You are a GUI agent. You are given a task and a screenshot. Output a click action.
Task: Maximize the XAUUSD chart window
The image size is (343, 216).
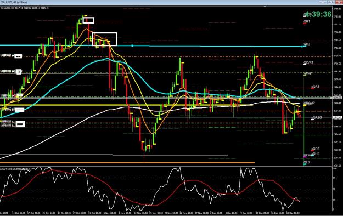[x=331, y=2]
